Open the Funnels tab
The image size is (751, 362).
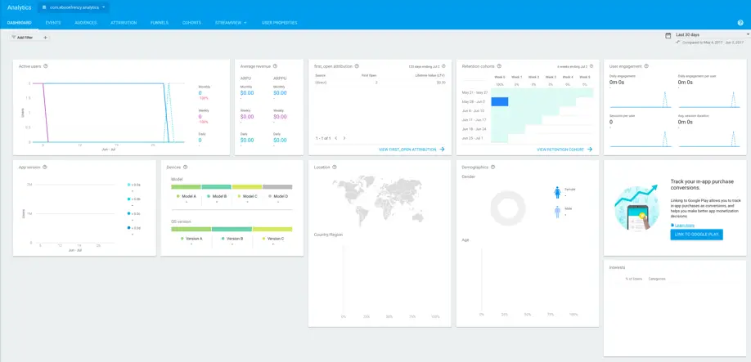click(x=160, y=23)
